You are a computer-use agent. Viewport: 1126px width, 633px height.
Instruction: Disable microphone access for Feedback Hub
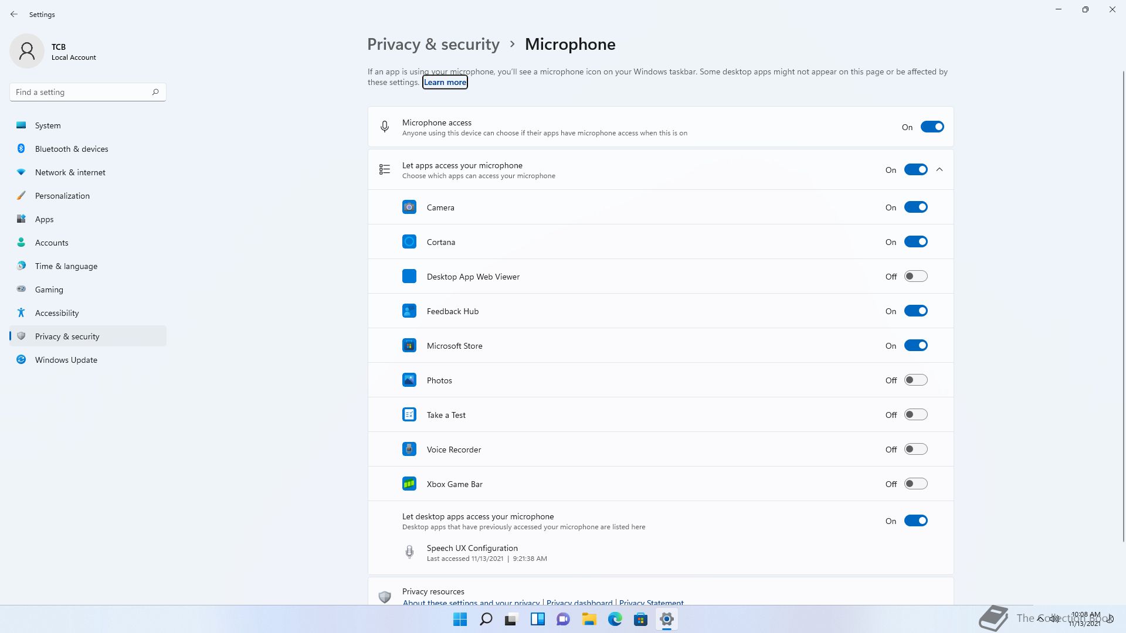pos(915,311)
